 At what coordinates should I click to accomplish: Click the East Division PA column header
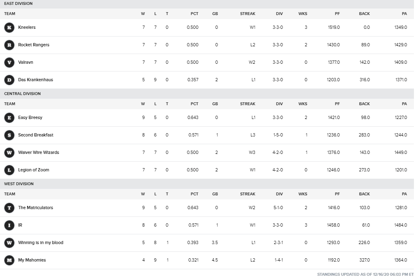[405, 13]
